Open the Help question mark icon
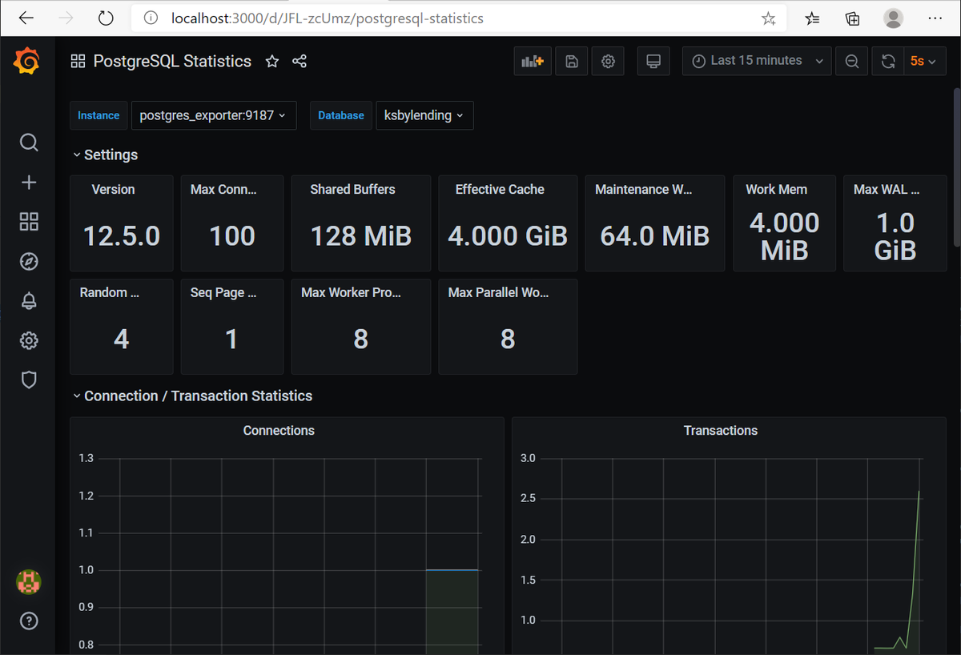Image resolution: width=961 pixels, height=655 pixels. pyautogui.click(x=29, y=621)
